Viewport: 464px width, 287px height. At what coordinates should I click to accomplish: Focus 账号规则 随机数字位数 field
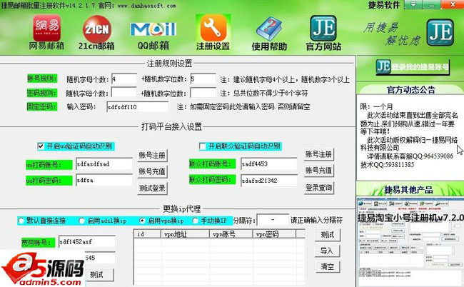click(x=203, y=79)
